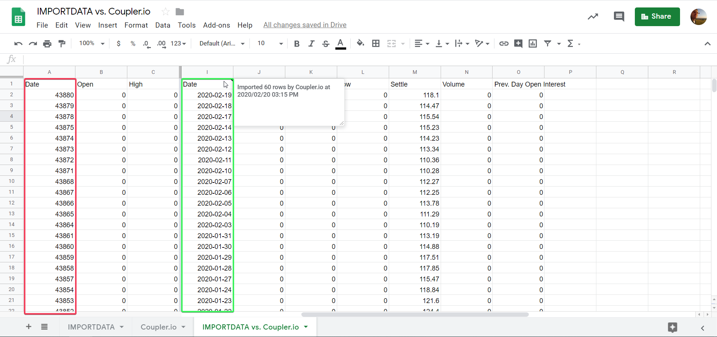Click the Merge cells icon
The height and width of the screenshot is (337, 717).
point(391,44)
